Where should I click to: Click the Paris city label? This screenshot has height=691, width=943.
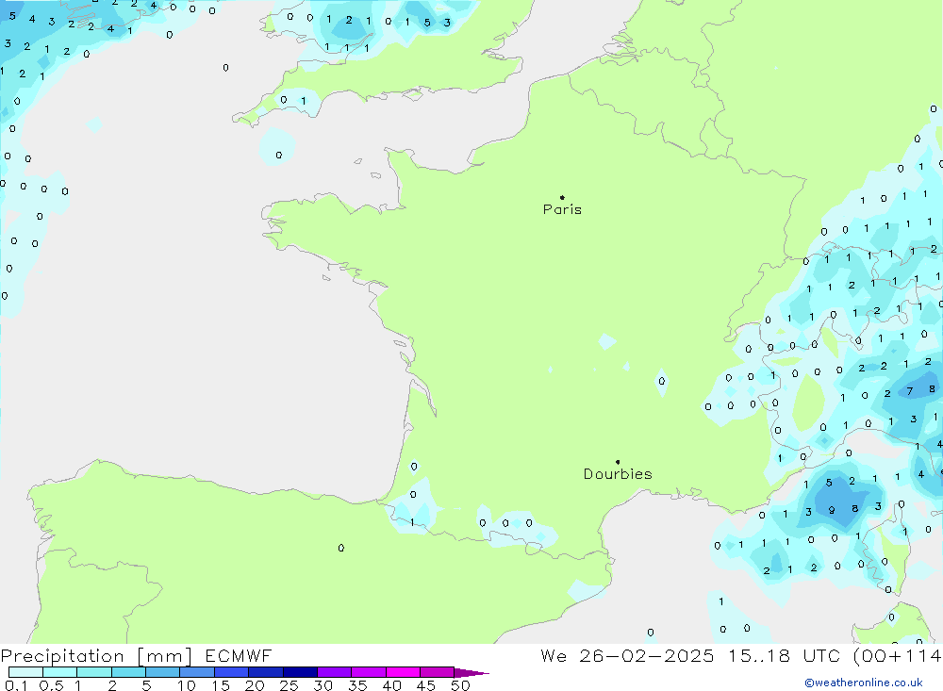pos(562,209)
